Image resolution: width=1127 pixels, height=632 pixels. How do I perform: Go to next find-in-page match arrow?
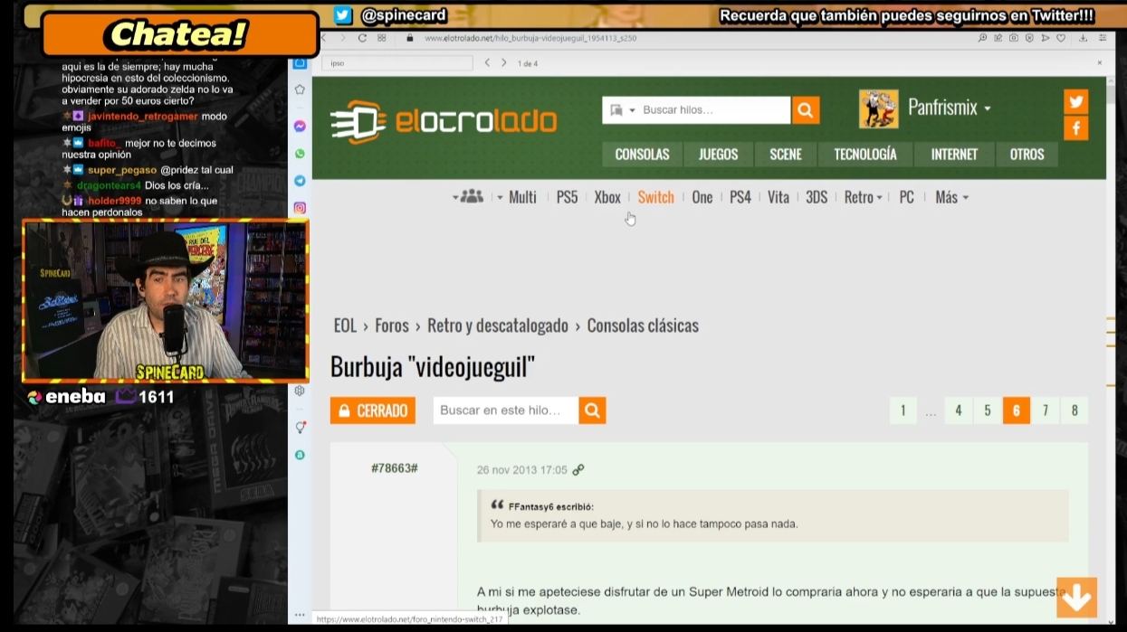(505, 63)
